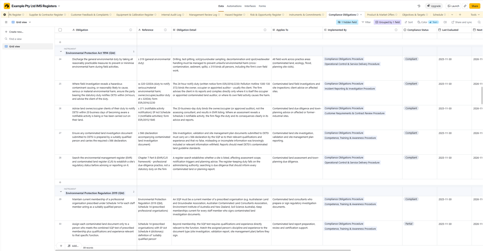Image resolution: width=483 pixels, height=251 pixels.
Task: Show info for Obligation Detail field
Action: (x=265, y=30)
